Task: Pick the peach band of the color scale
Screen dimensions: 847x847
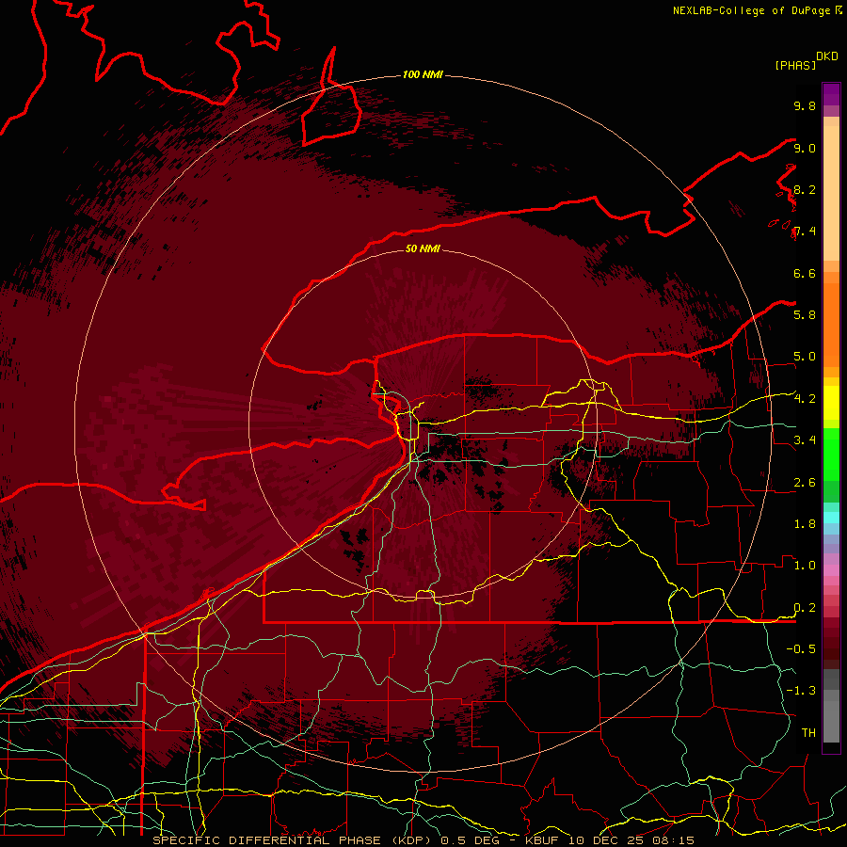Action: pyautogui.click(x=831, y=192)
